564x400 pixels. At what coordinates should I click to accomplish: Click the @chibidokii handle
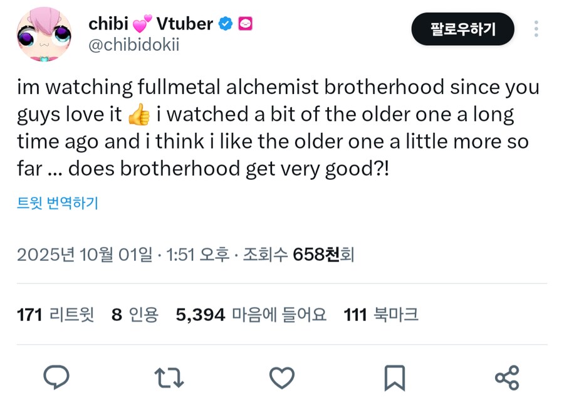tap(134, 45)
